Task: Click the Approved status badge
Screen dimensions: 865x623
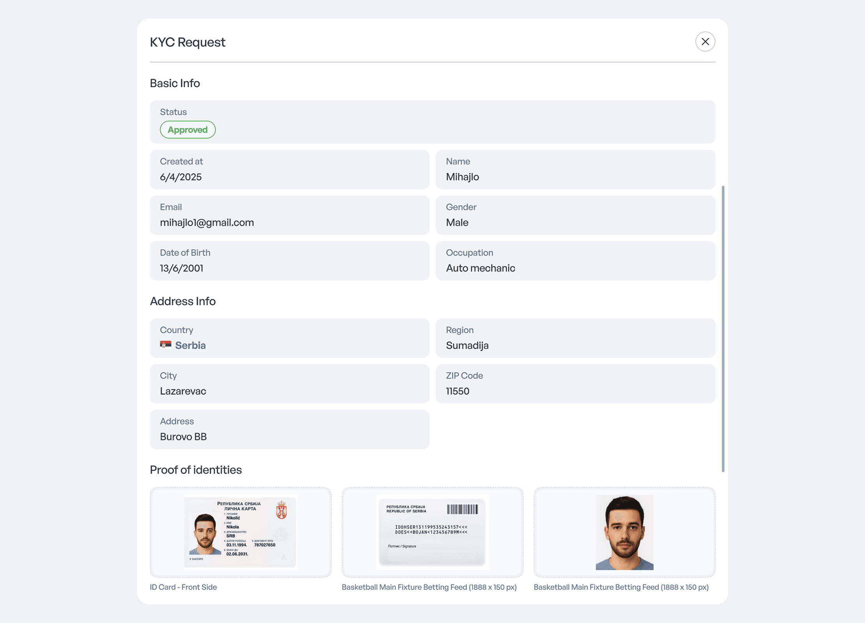Action: point(187,130)
